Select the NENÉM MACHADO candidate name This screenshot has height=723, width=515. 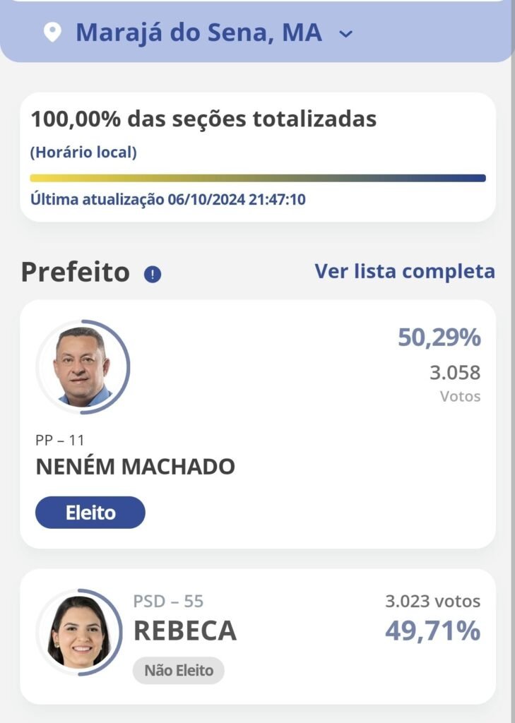135,467
